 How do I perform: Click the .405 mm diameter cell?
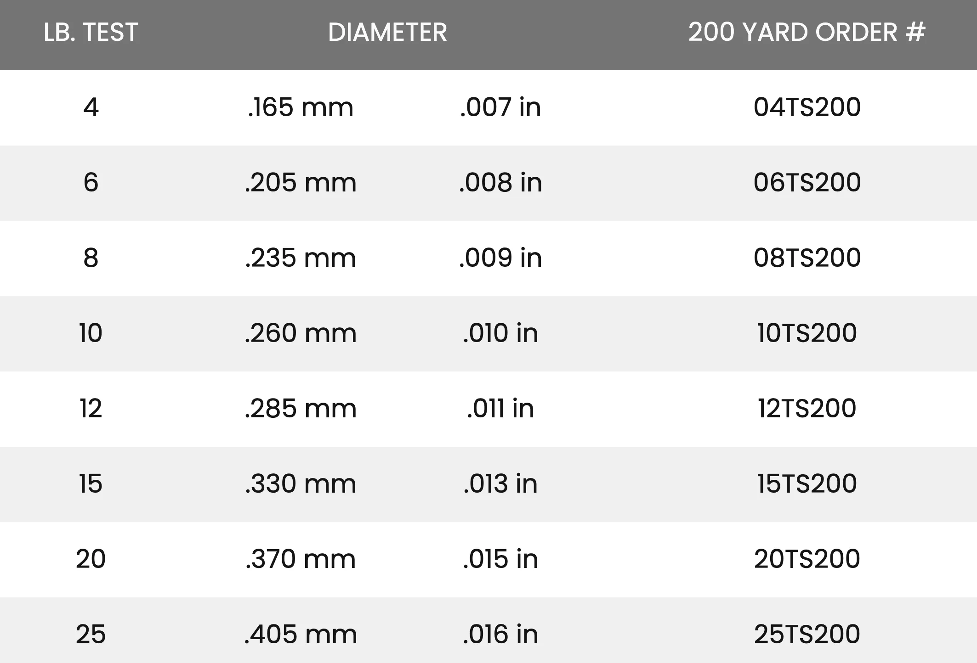301,635
